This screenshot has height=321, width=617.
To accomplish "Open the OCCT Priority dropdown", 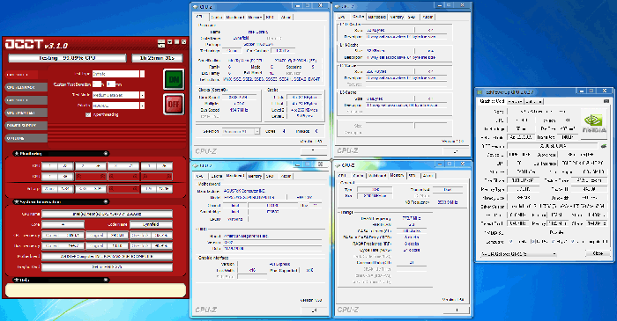I will pyautogui.click(x=142, y=106).
